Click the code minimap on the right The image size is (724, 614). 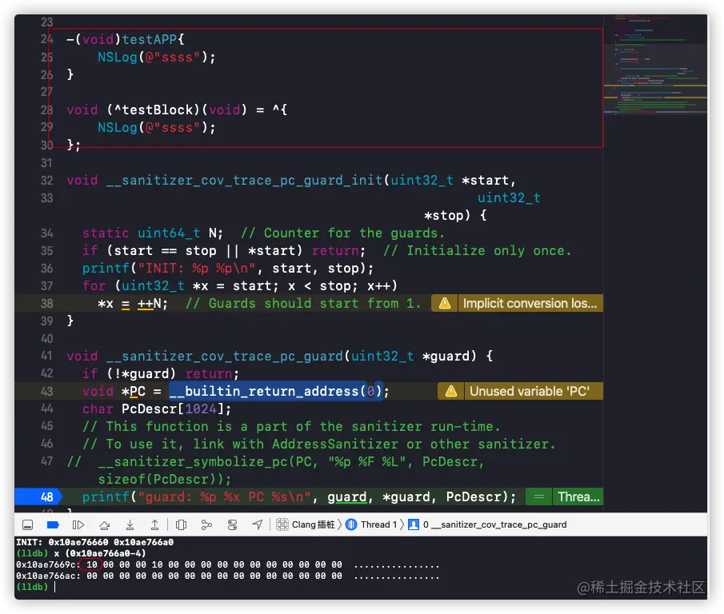click(x=655, y=65)
